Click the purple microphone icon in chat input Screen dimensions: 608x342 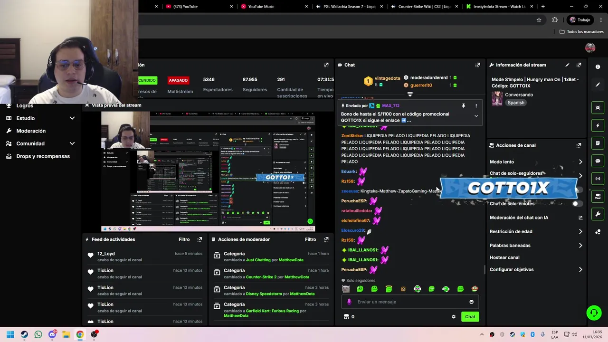[x=349, y=302]
